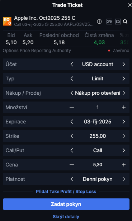The height and width of the screenshot is (221, 132).
Task: Open instrument search magnifier icon
Action: point(125,22)
